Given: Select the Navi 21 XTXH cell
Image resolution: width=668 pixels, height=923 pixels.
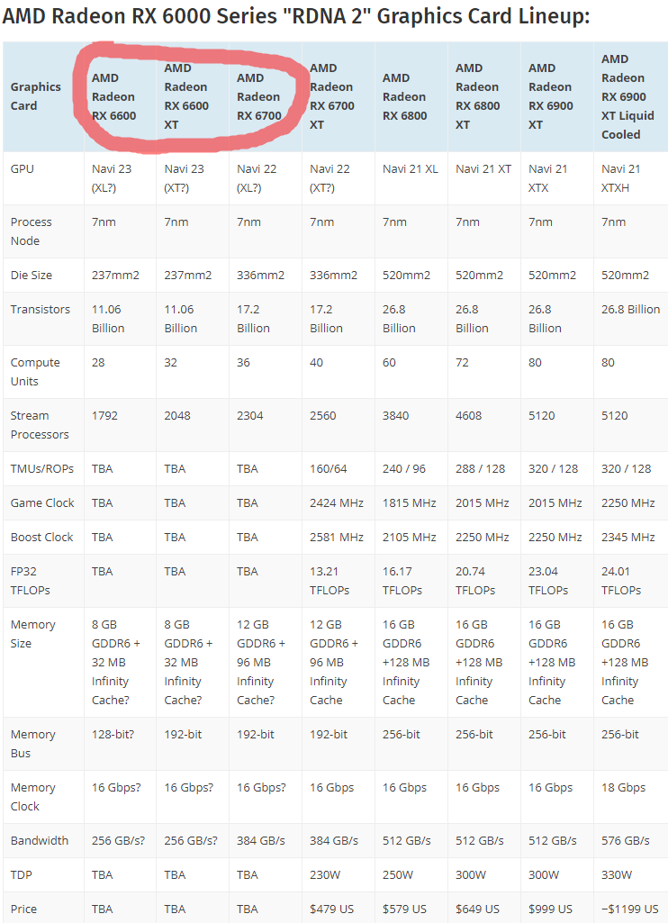Looking at the screenshot, I should 621,177.
